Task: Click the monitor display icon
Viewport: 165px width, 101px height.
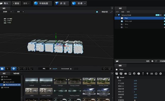Action: point(110,69)
